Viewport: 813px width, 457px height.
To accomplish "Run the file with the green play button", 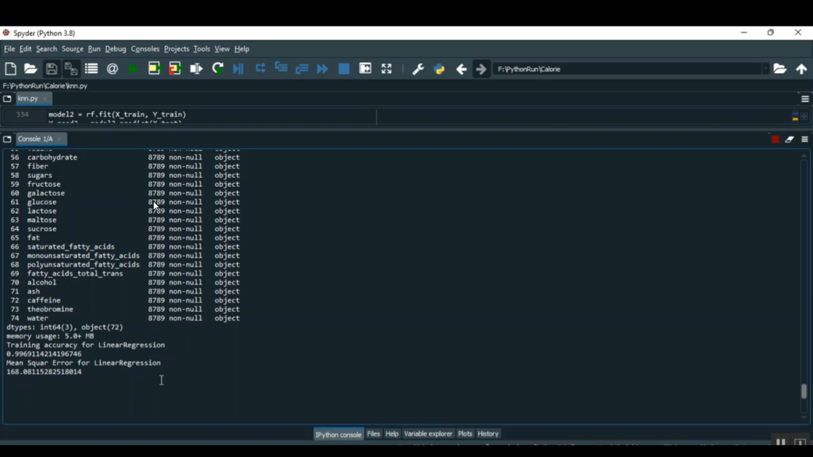I will pos(133,69).
